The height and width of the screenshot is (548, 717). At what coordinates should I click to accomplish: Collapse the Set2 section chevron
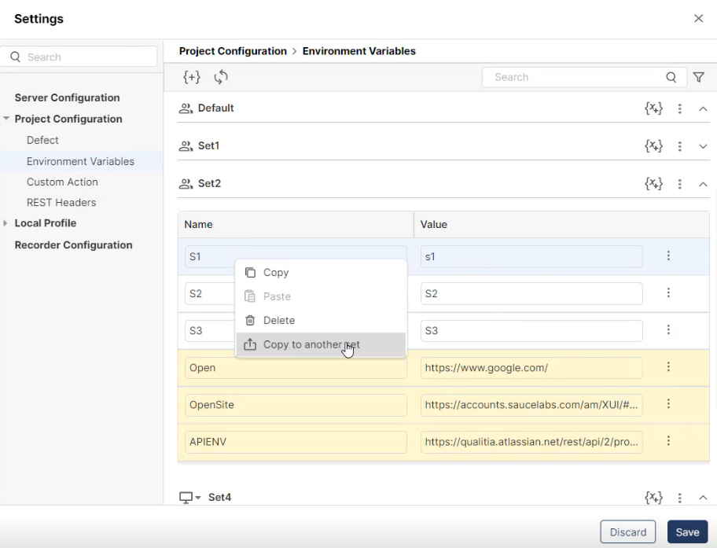point(703,184)
